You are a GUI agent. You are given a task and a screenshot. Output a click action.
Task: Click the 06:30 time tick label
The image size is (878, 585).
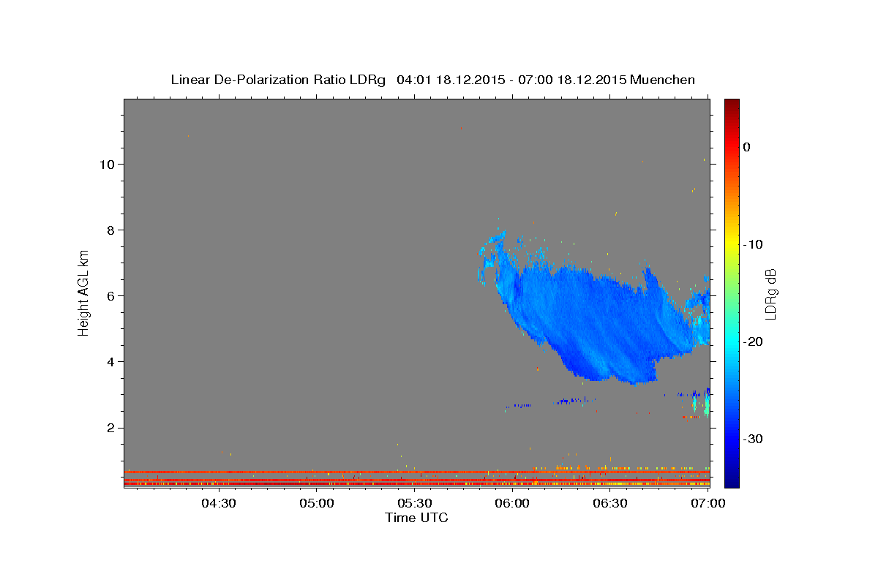(x=610, y=504)
